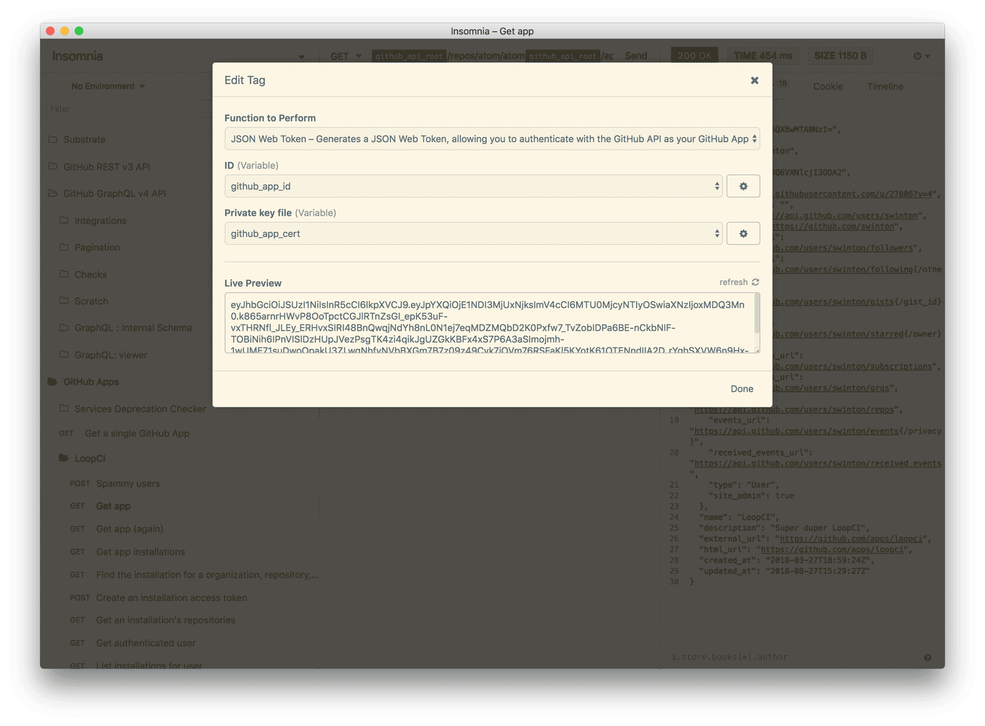Open Function to Perform dropdown

[x=492, y=139]
